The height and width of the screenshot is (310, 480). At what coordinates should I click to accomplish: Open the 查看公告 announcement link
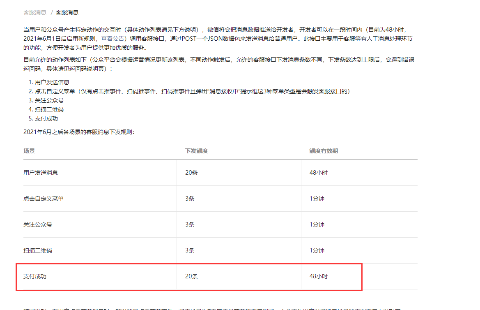(113, 39)
